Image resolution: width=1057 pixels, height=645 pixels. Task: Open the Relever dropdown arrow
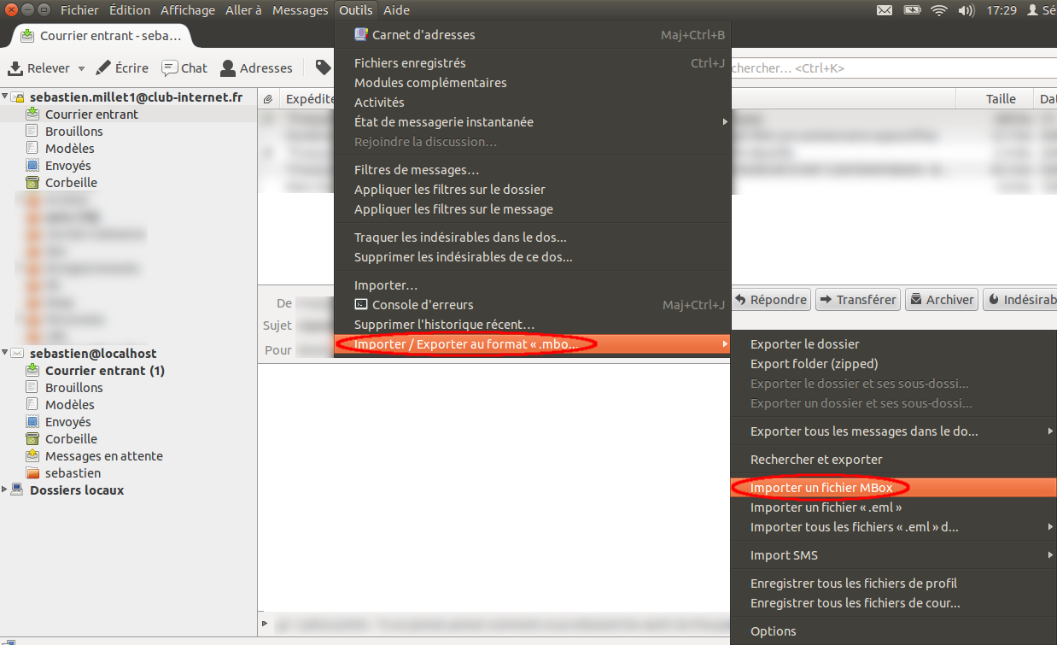80,68
